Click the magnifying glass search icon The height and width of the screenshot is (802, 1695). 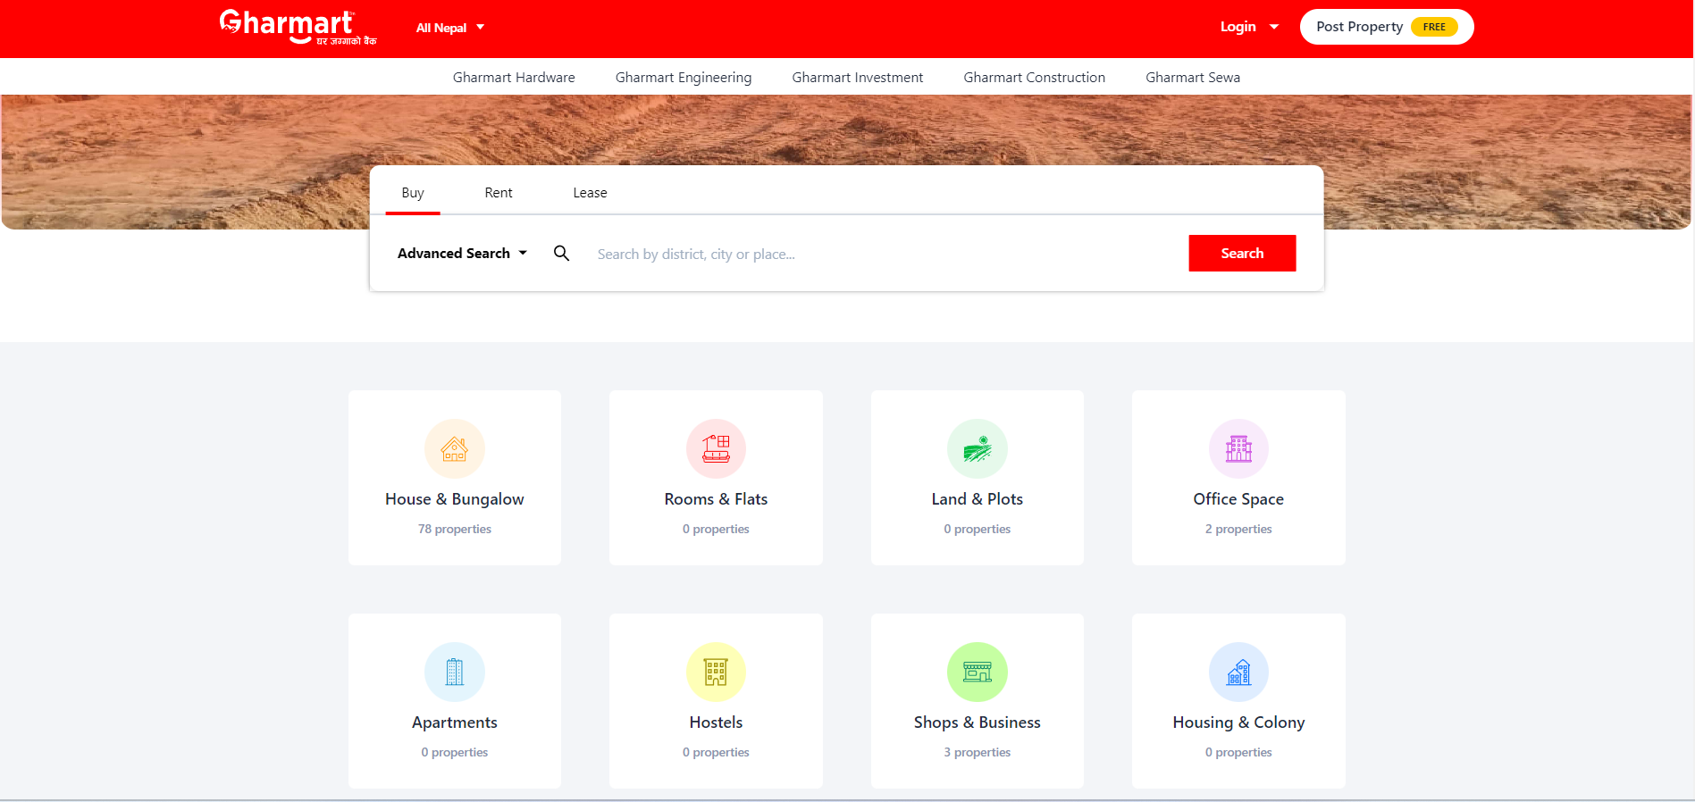[561, 254]
